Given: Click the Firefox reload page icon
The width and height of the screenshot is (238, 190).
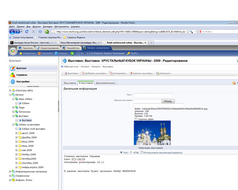Looking at the screenshot, I should point(27,31).
